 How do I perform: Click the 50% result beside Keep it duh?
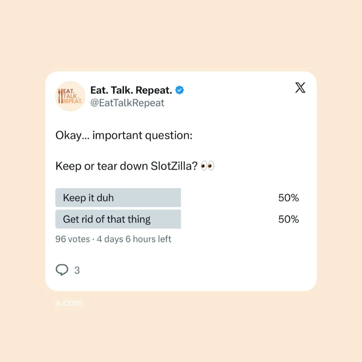click(x=288, y=198)
